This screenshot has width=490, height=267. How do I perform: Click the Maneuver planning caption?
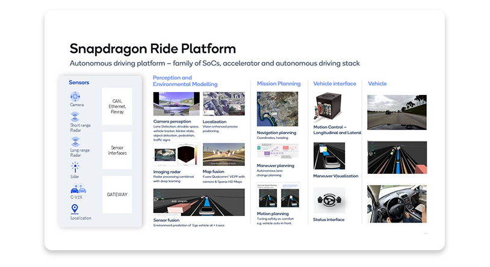tap(276, 166)
